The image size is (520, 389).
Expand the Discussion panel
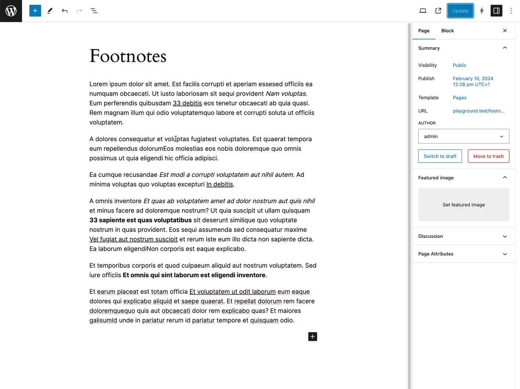(505, 236)
